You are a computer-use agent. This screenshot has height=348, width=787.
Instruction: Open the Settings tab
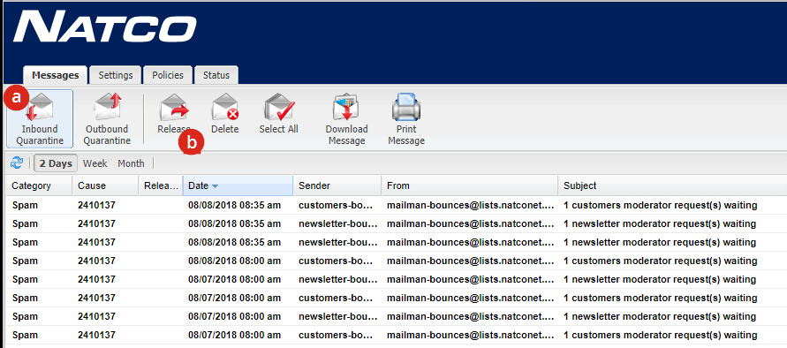tap(116, 75)
